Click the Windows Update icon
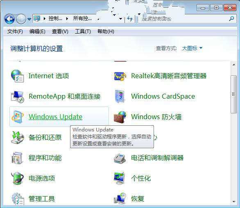240x208 pixels. tap(18, 117)
